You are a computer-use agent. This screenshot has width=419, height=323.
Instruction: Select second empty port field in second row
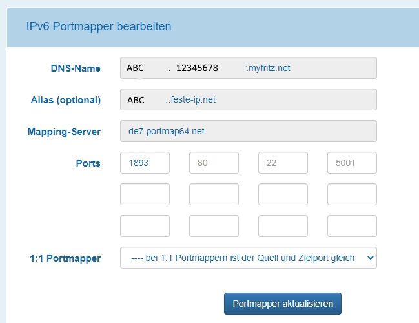214,194
